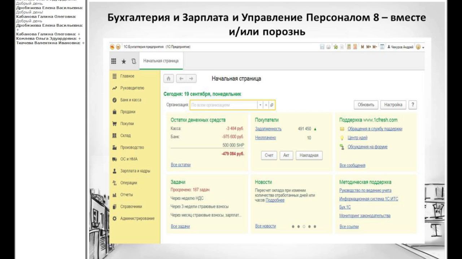Open the sections grid menu icon
This screenshot has height=259, width=462.
114,61
